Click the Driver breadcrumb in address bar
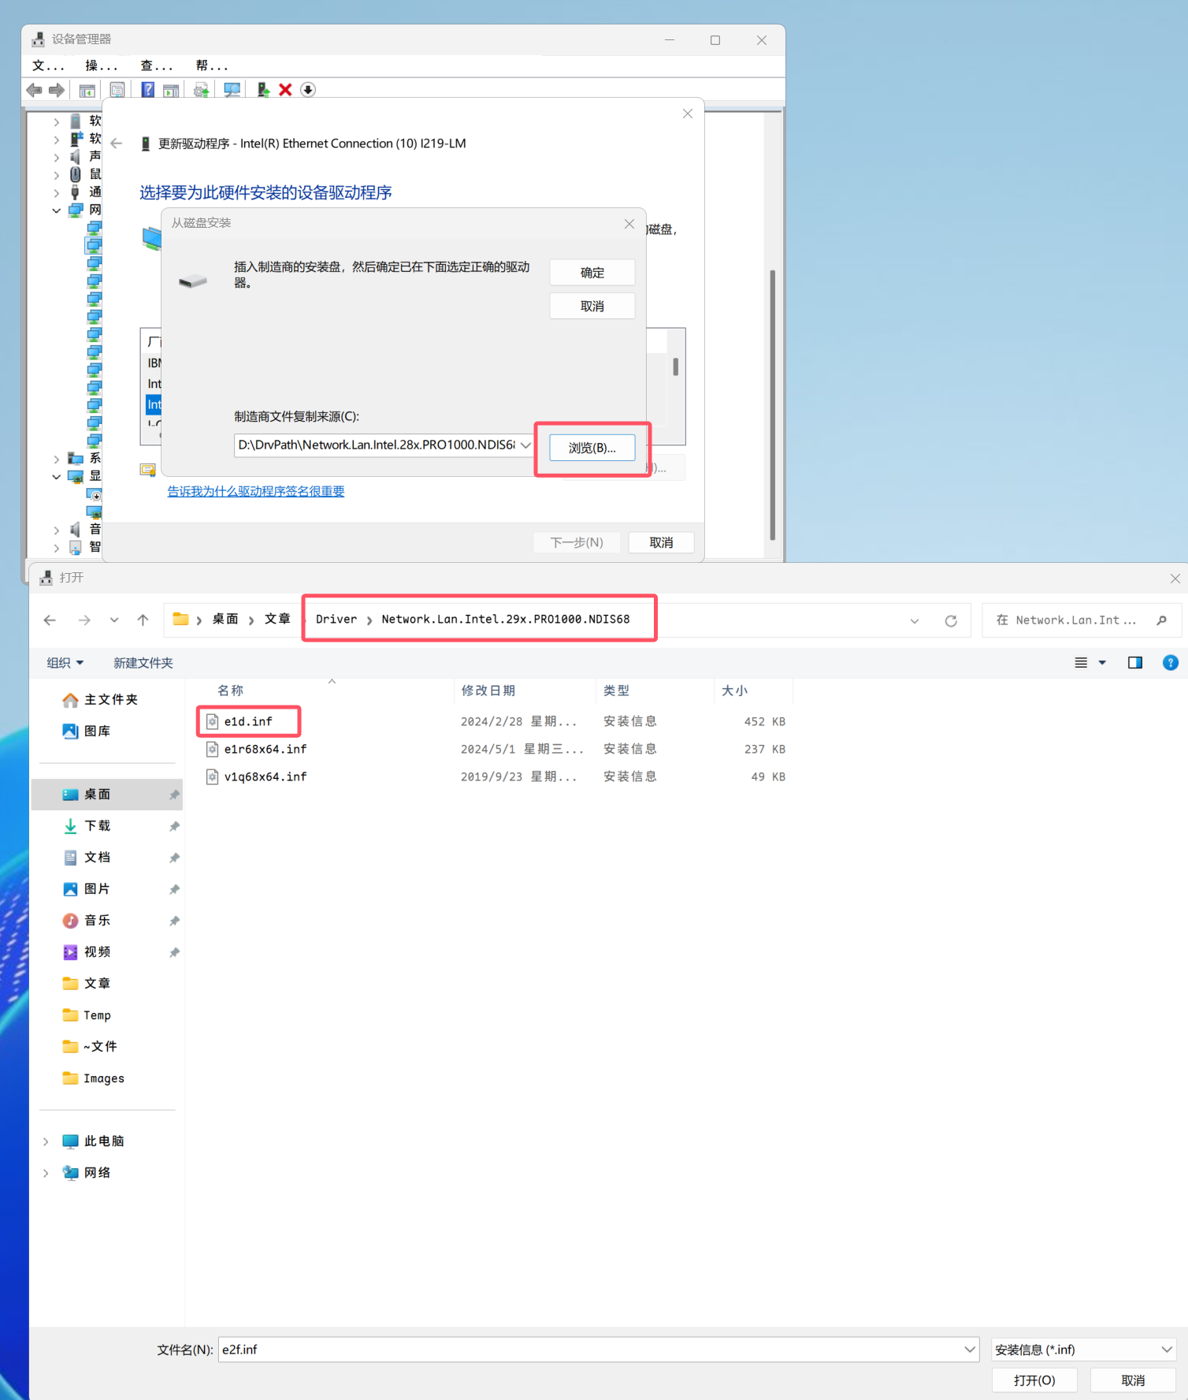The width and height of the screenshot is (1188, 1400). 336,620
